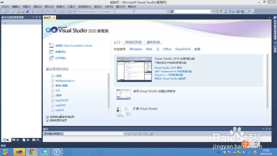Click the New Project toolbar icon
This screenshot has width=277, height=156.
click(5, 11)
